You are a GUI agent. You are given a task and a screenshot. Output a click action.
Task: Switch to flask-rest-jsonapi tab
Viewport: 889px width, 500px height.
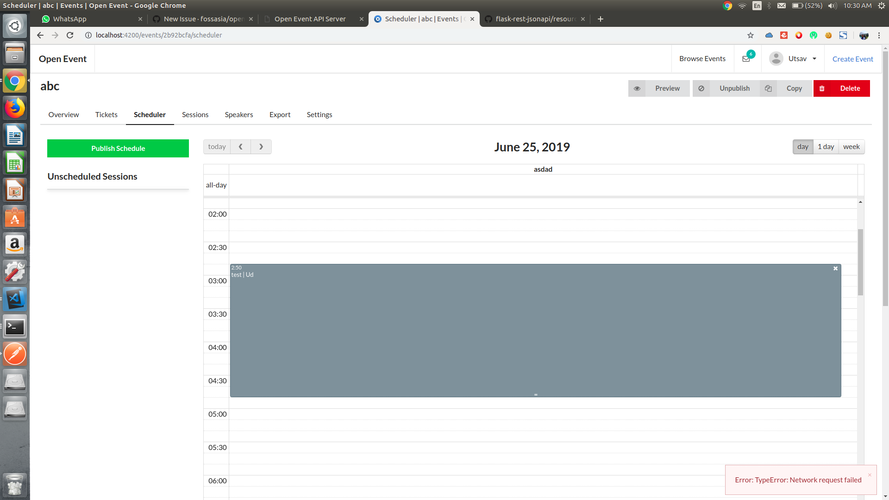point(535,19)
